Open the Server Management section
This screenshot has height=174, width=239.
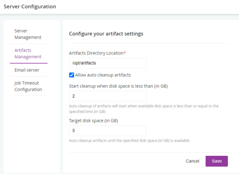28,34
